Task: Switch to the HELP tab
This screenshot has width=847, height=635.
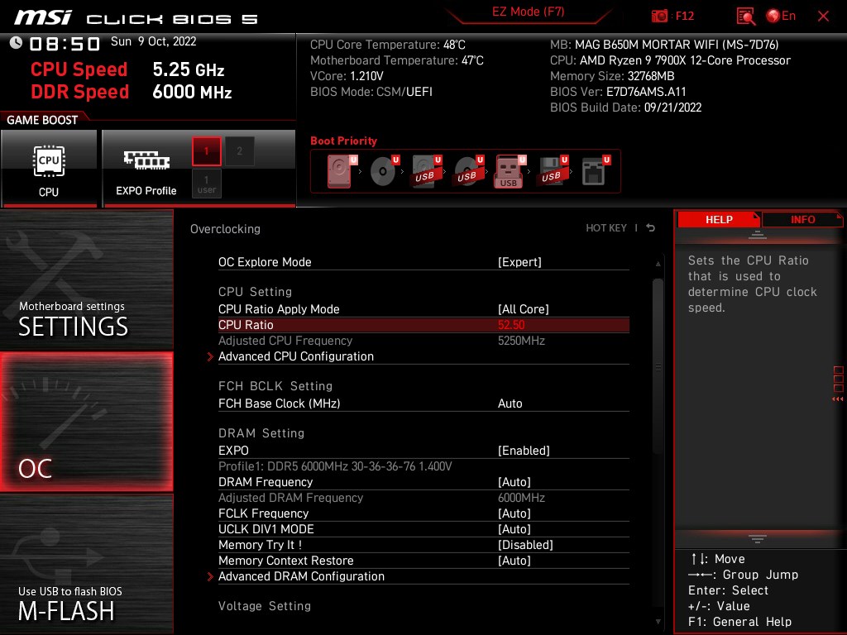Action: click(x=719, y=220)
